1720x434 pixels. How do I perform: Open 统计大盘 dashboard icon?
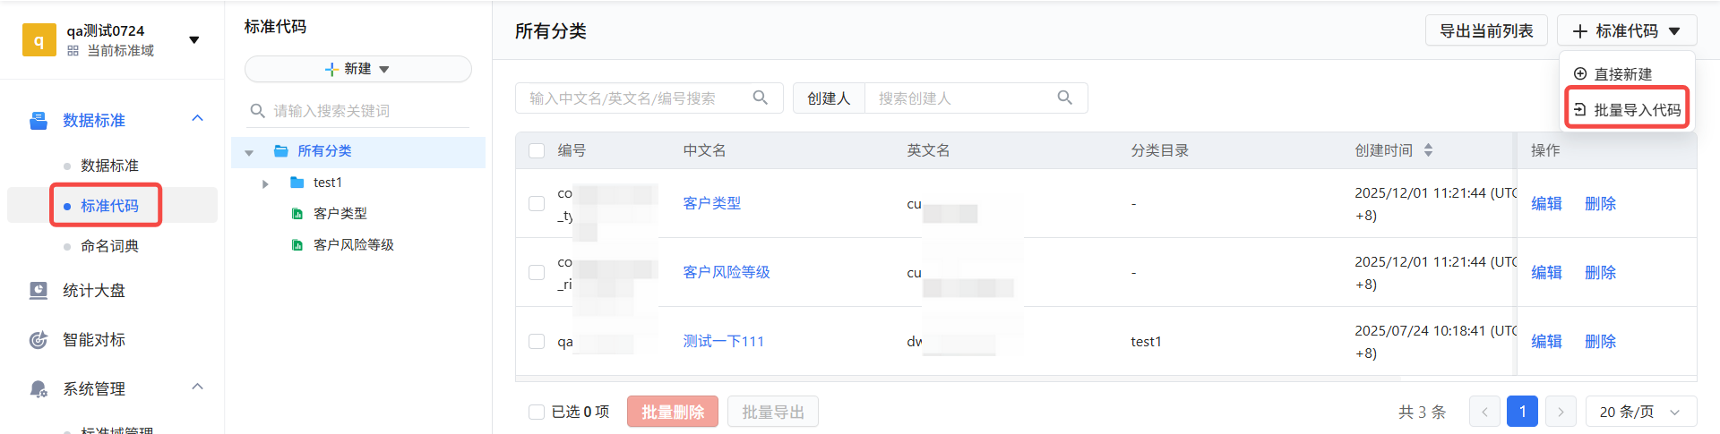tap(39, 291)
